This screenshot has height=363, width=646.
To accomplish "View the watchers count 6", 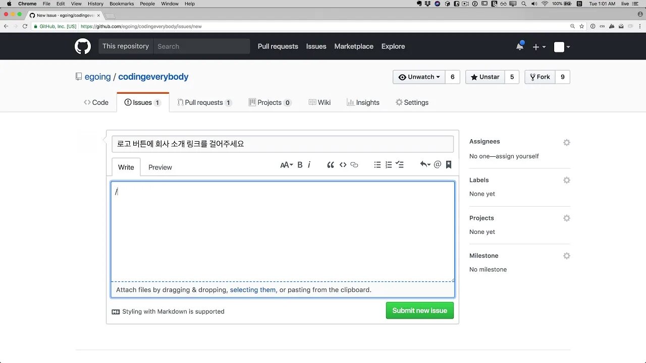I will (452, 77).
